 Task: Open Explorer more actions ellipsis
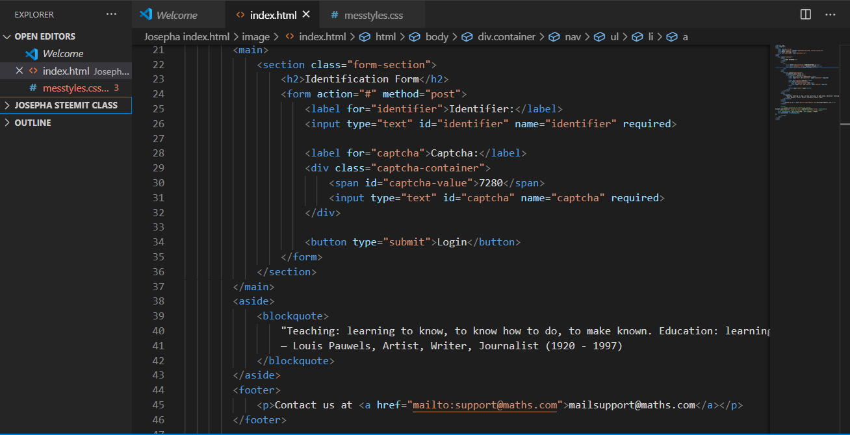pyautogui.click(x=112, y=14)
